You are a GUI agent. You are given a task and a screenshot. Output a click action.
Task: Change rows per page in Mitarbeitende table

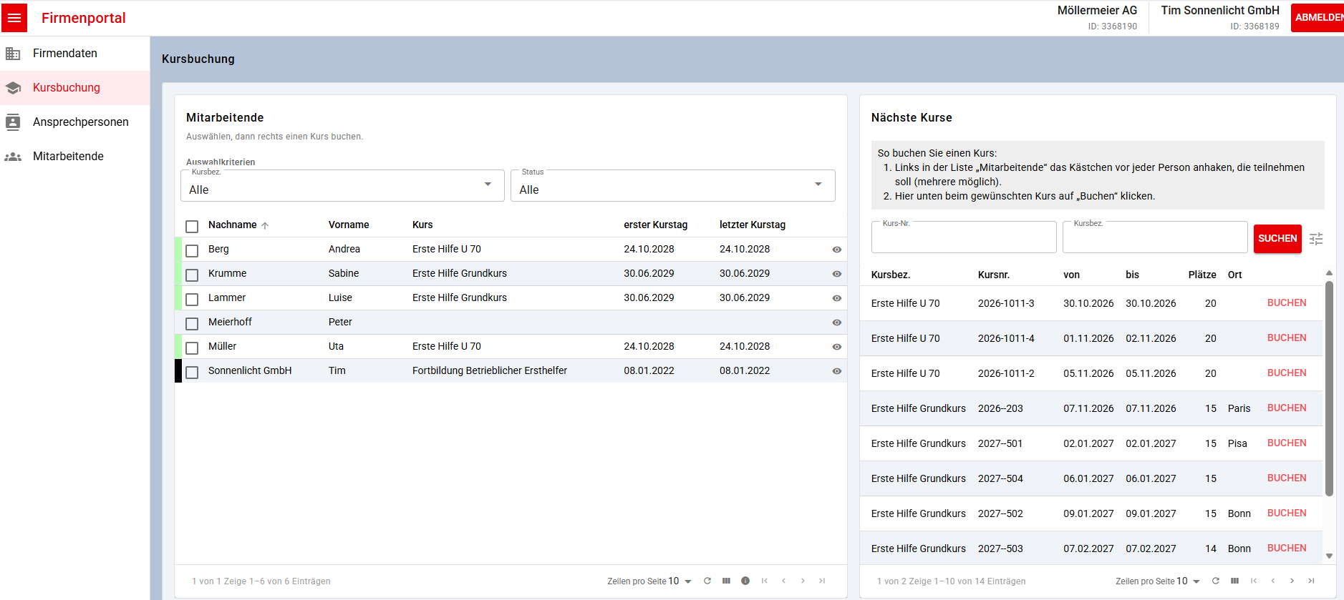pos(680,581)
